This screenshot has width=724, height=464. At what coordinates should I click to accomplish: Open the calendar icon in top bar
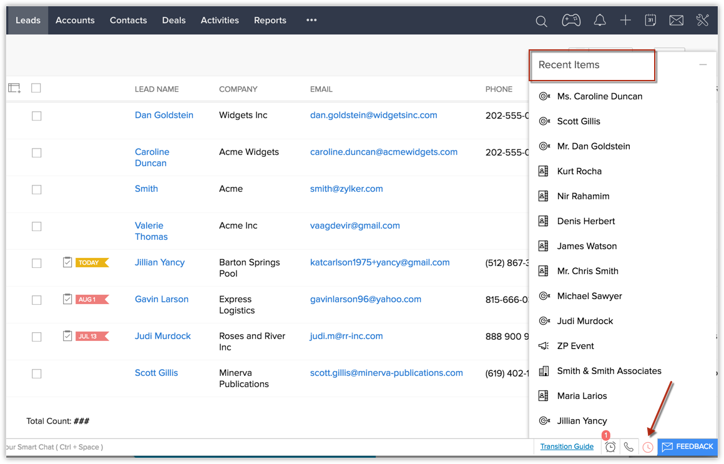650,21
